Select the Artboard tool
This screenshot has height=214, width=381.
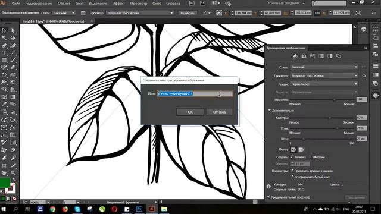click(4, 165)
